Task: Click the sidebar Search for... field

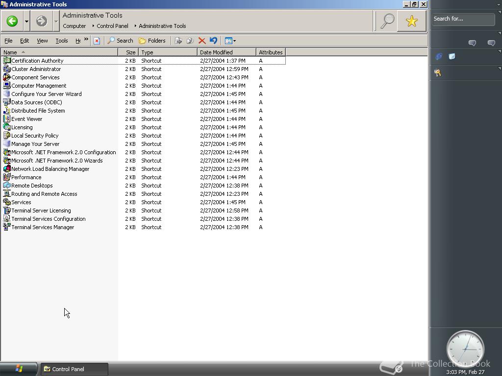Action: tap(463, 19)
